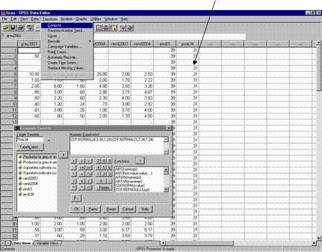
Task: Expand the Recode submenu
Action: click(x=67, y=41)
